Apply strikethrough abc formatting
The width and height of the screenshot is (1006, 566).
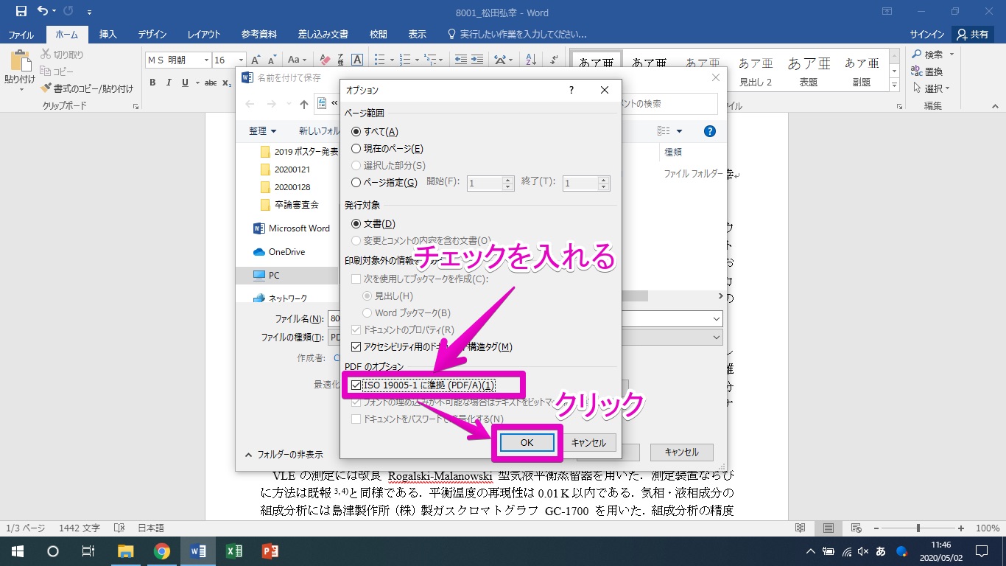pos(210,83)
